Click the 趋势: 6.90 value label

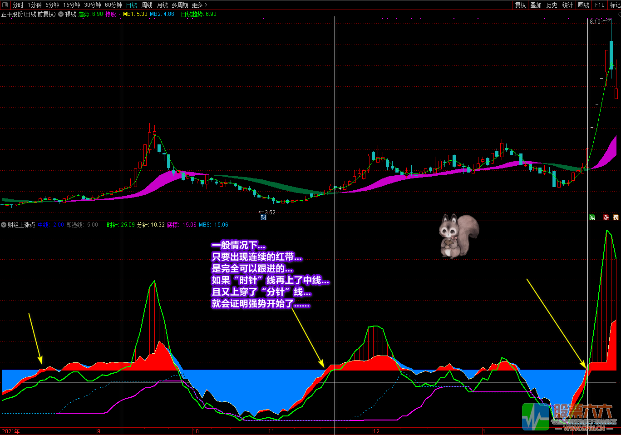pos(91,14)
